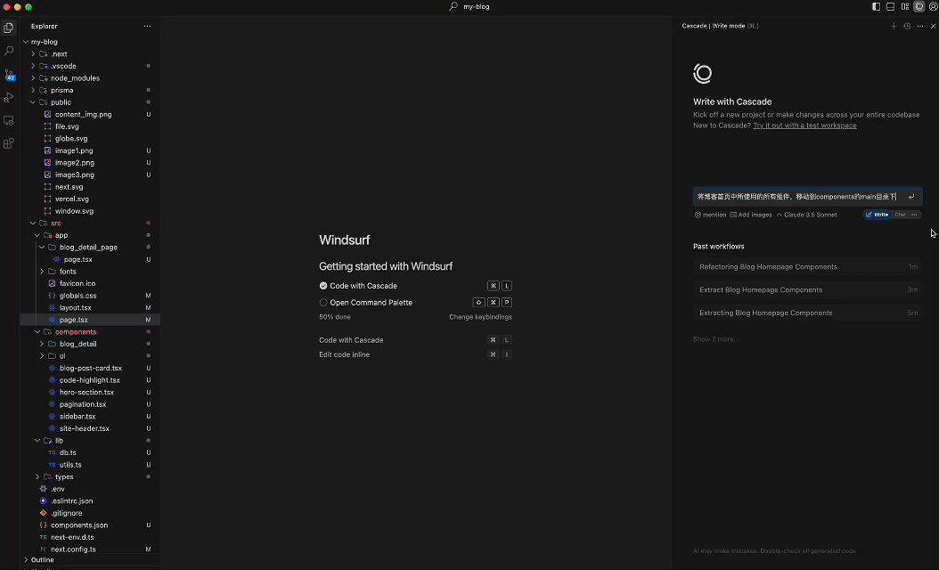Collapse the my-blog root folder
Image resolution: width=939 pixels, height=570 pixels.
(26, 42)
